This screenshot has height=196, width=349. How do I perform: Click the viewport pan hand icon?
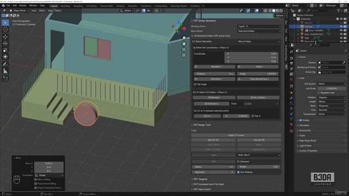coord(184,44)
